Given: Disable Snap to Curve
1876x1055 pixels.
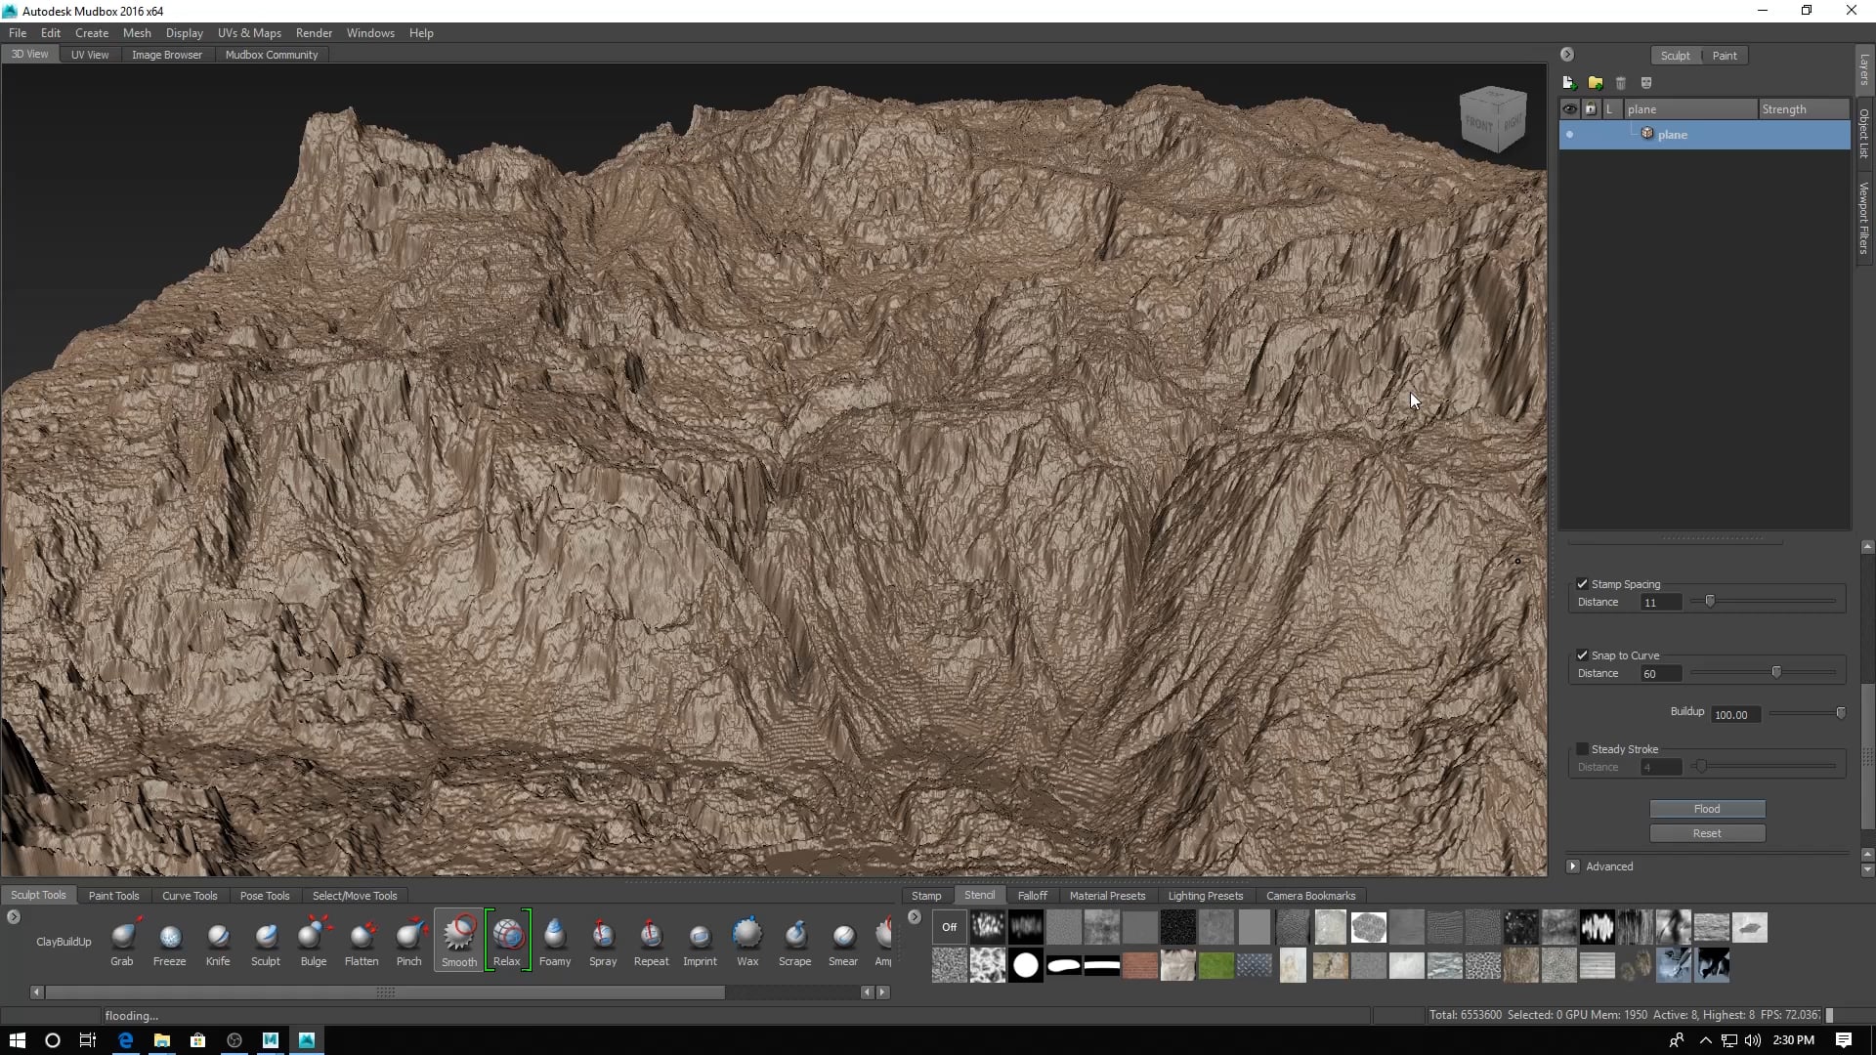Looking at the screenshot, I should [1583, 654].
